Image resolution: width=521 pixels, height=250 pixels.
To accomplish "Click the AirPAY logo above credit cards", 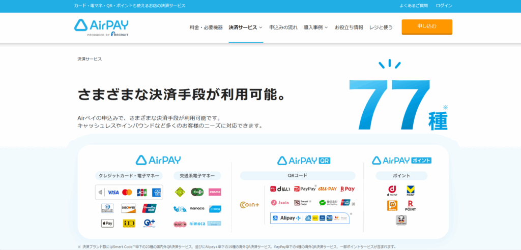I will (158, 160).
